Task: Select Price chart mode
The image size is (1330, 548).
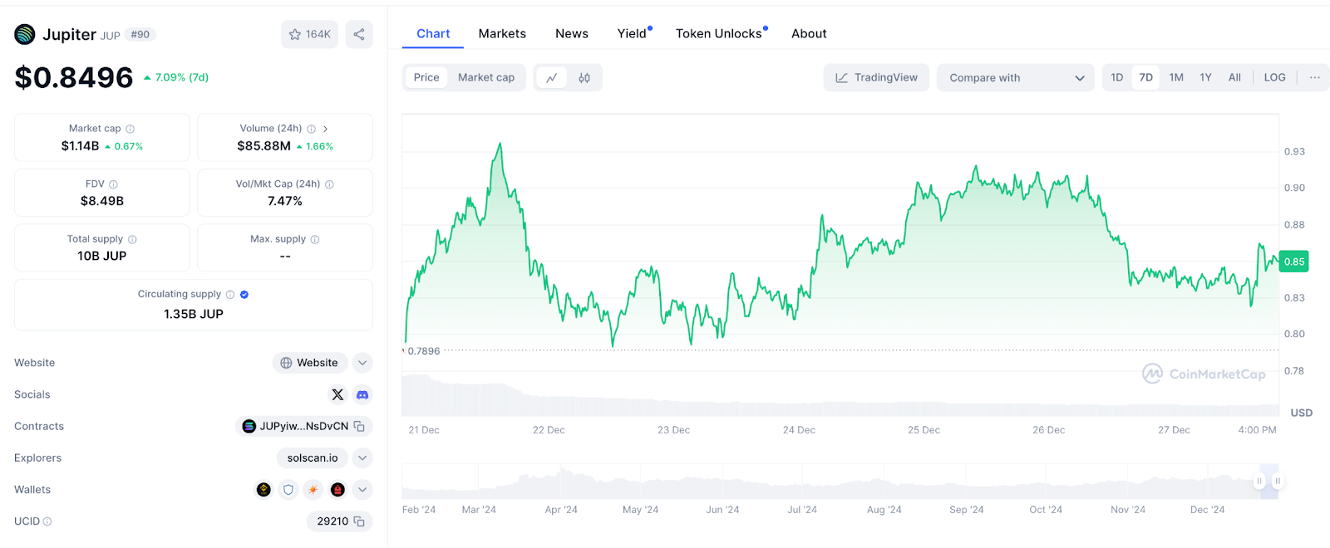Action: tap(426, 77)
